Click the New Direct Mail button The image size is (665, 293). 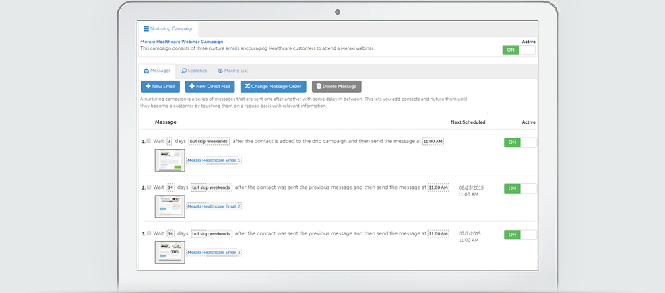[209, 87]
